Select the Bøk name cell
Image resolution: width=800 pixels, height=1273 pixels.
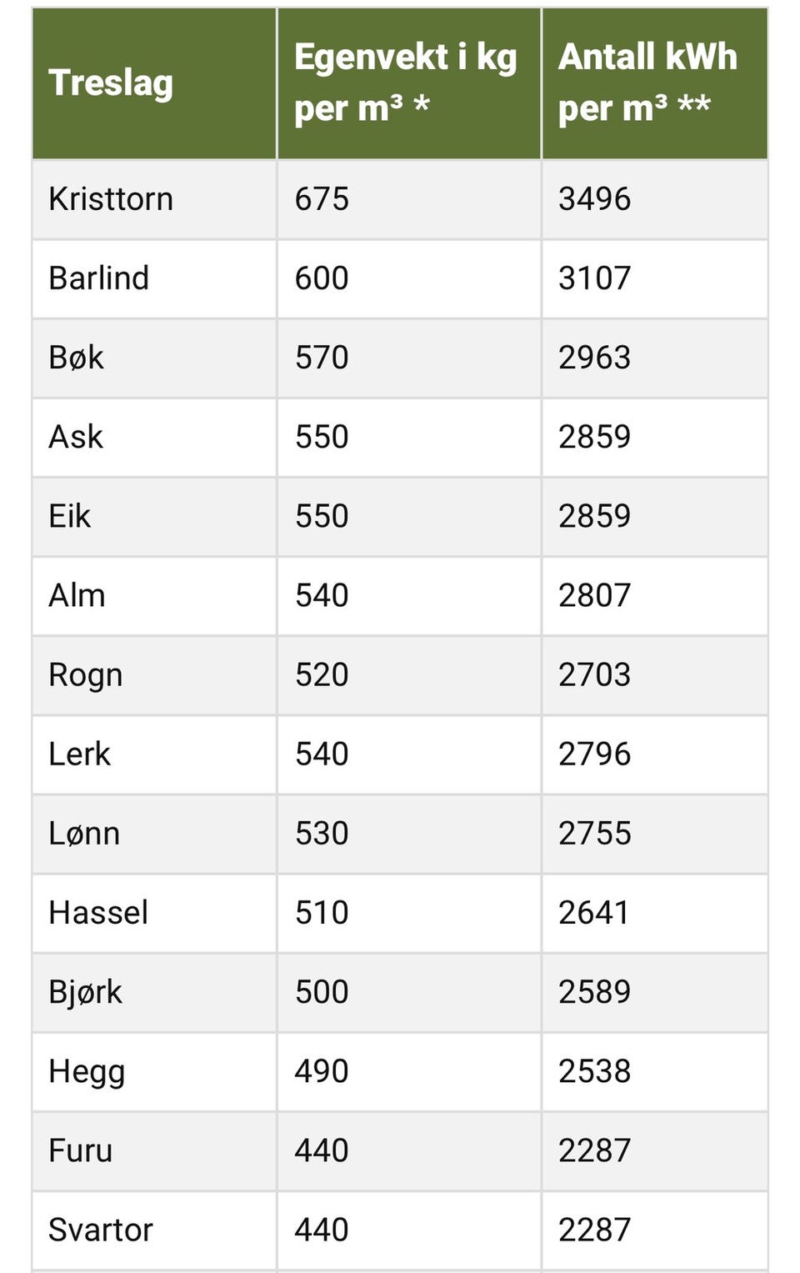(76, 358)
